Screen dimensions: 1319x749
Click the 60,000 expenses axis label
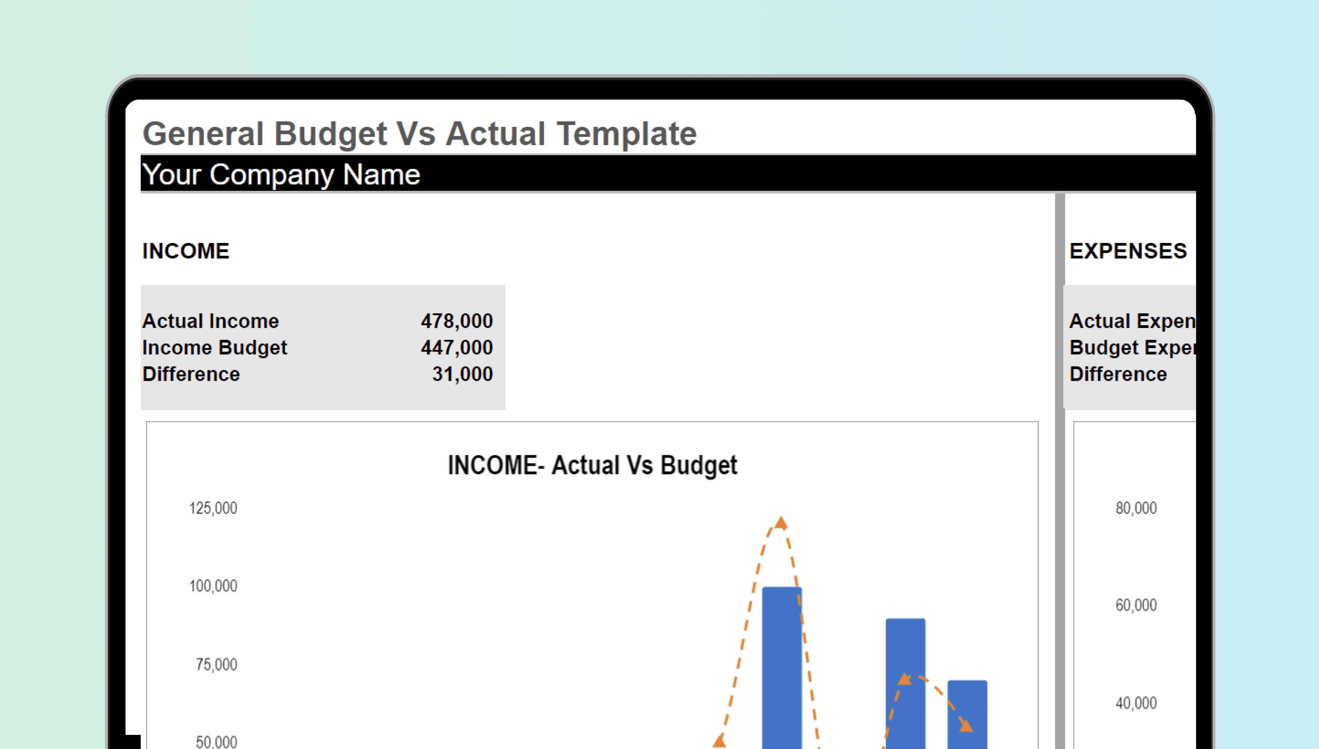pos(1136,605)
